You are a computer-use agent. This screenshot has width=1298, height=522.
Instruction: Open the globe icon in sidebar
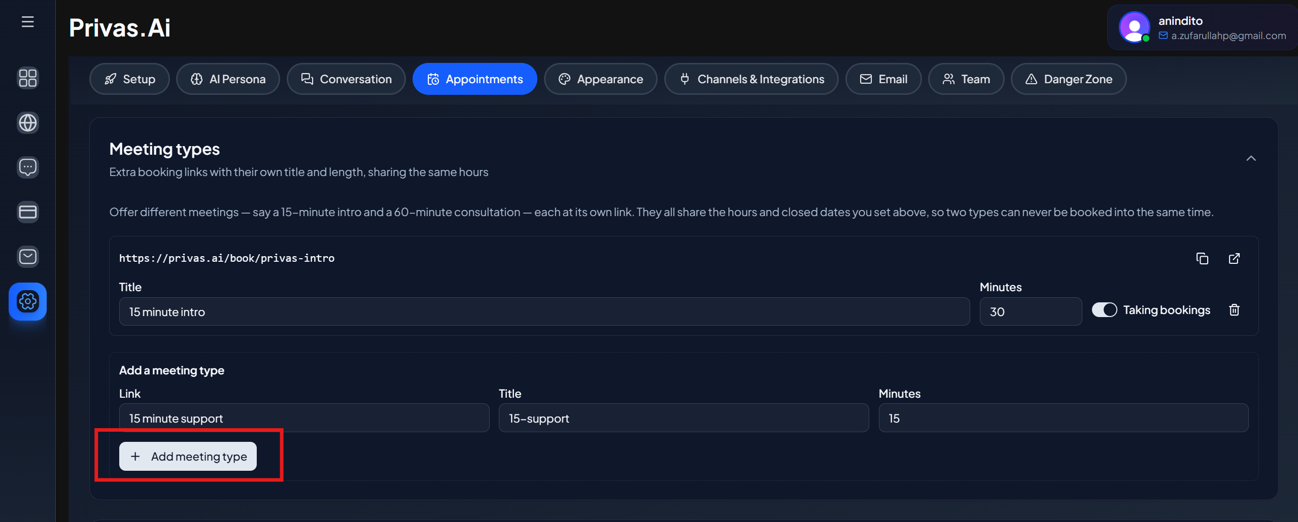(x=27, y=123)
